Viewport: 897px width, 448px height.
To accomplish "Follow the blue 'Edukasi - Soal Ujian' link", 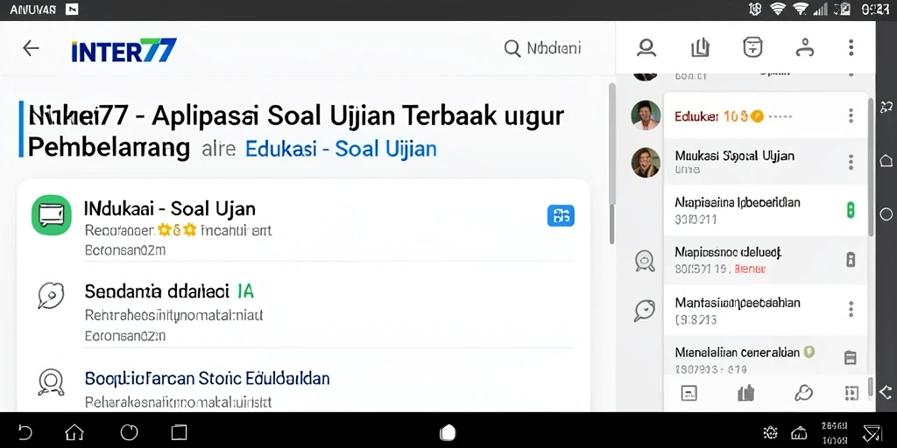I will coord(341,149).
